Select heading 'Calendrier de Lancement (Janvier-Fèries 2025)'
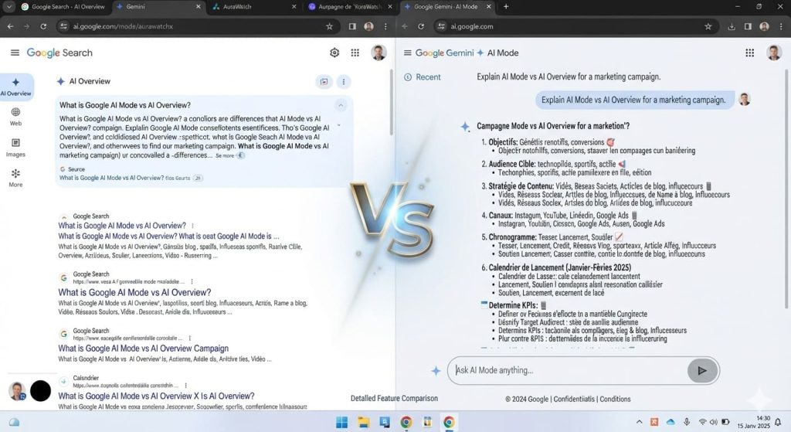 pyautogui.click(x=559, y=267)
